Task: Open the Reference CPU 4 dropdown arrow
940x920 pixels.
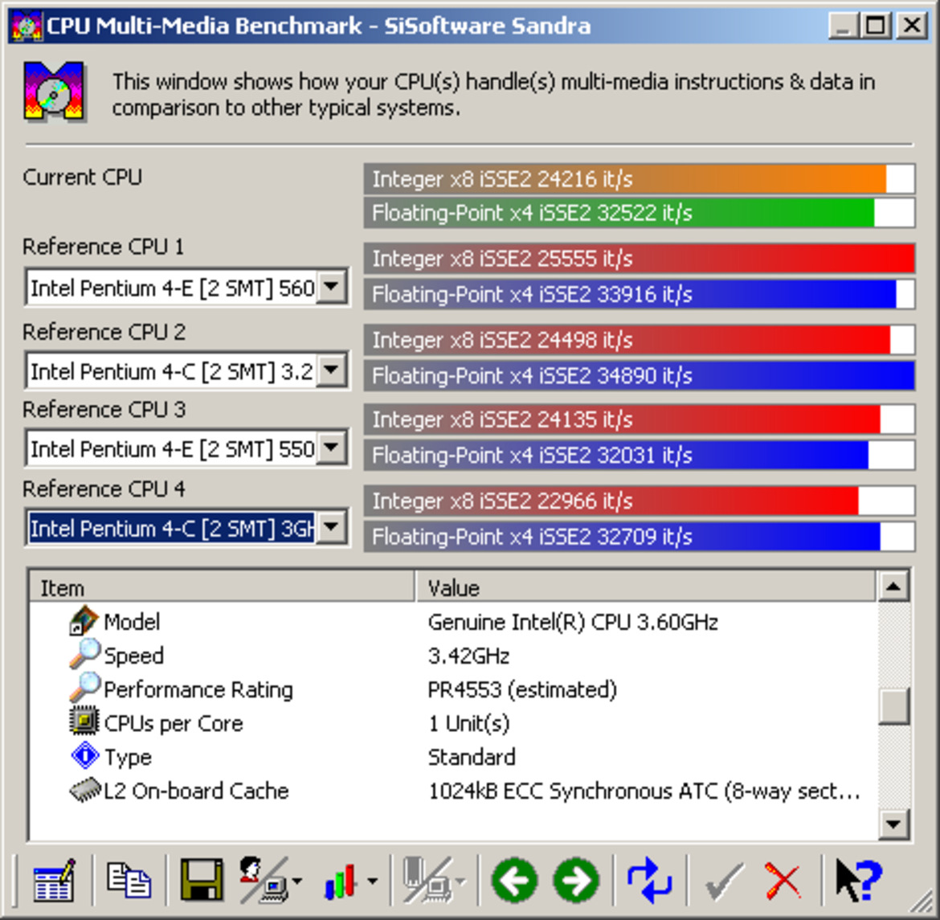Action: click(332, 528)
